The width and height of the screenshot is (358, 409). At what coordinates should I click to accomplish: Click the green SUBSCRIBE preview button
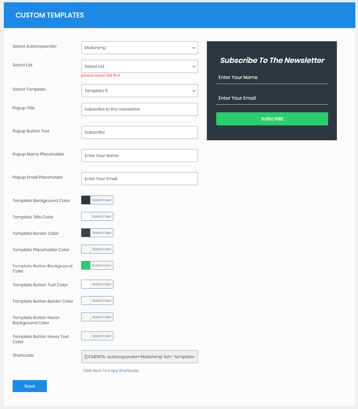pos(272,119)
